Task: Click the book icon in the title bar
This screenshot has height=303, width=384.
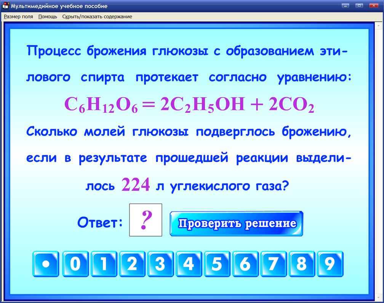Action: (x=5, y=6)
